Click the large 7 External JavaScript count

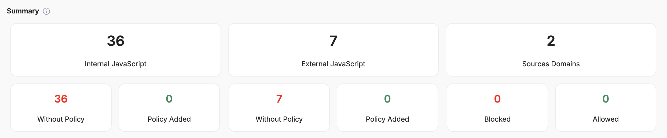333,41
